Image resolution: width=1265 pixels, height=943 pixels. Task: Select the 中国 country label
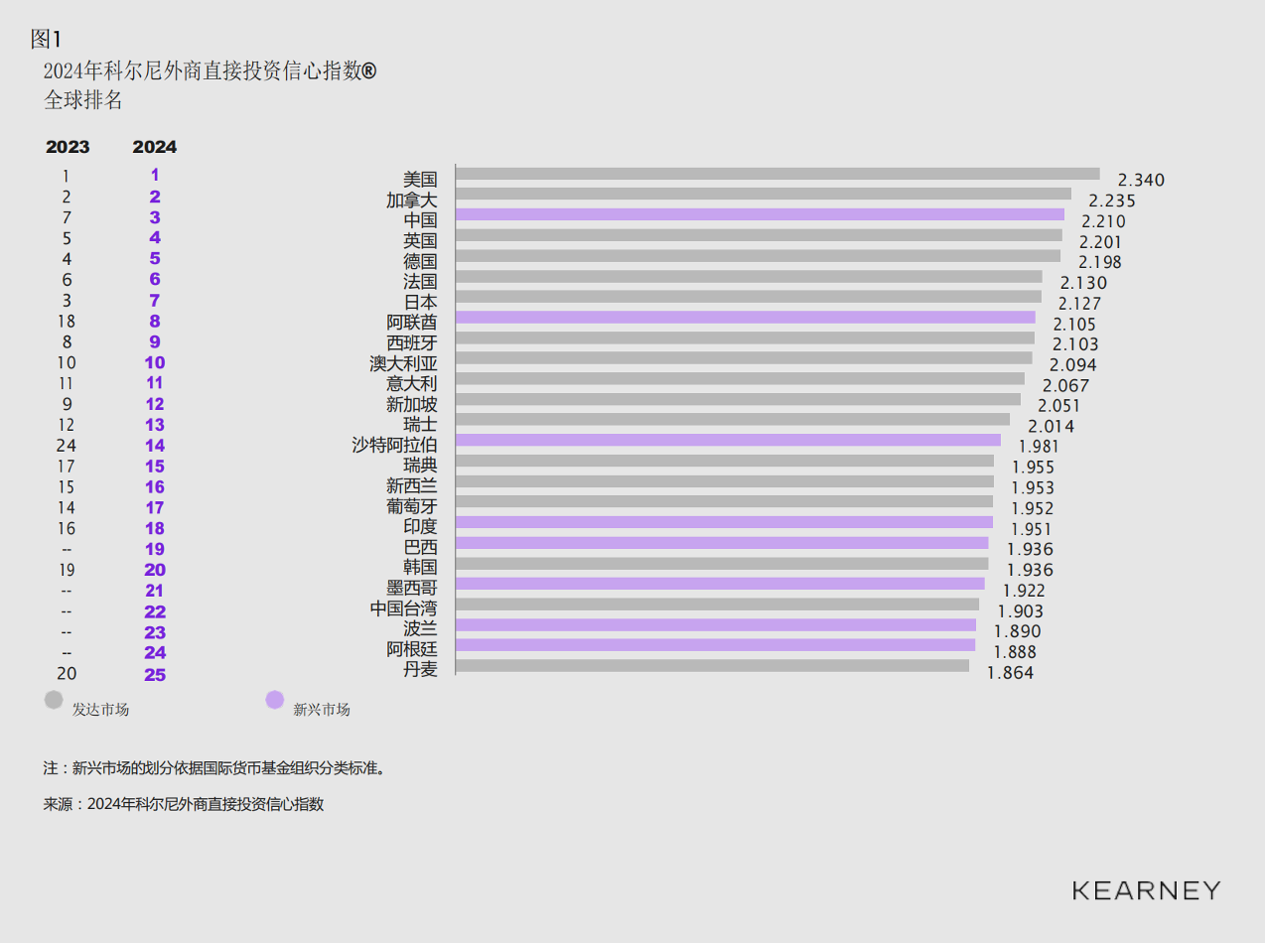tap(420, 220)
